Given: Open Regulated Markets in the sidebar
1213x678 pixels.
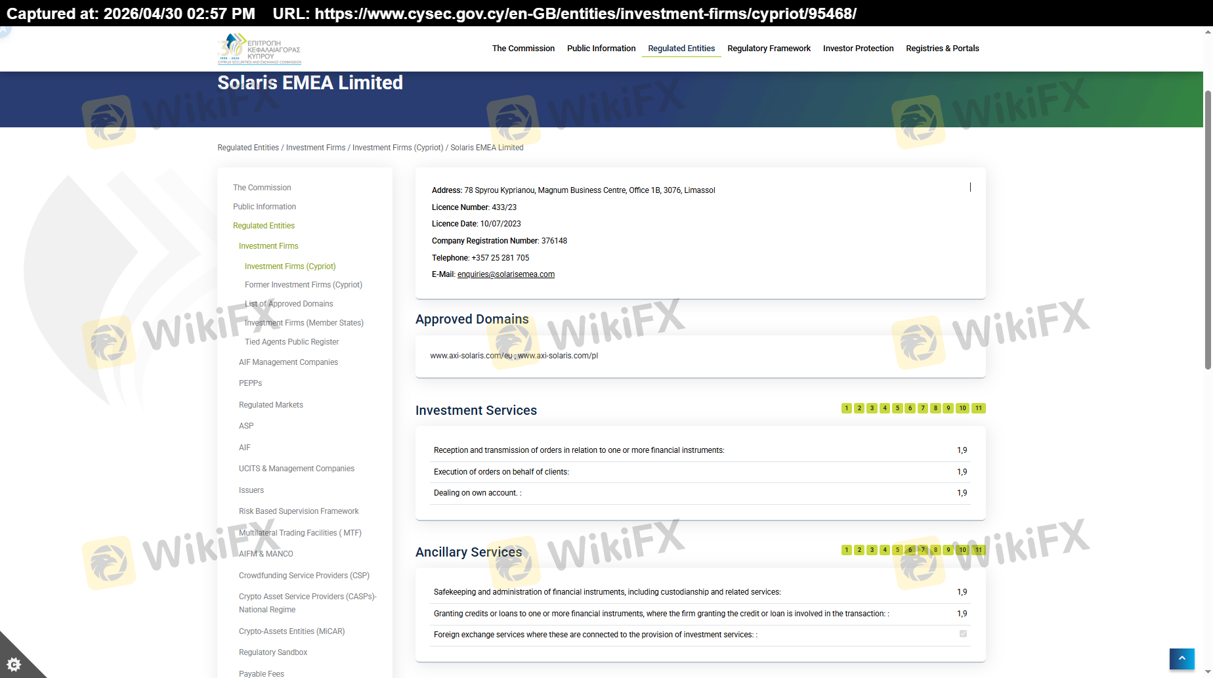Looking at the screenshot, I should 271,405.
